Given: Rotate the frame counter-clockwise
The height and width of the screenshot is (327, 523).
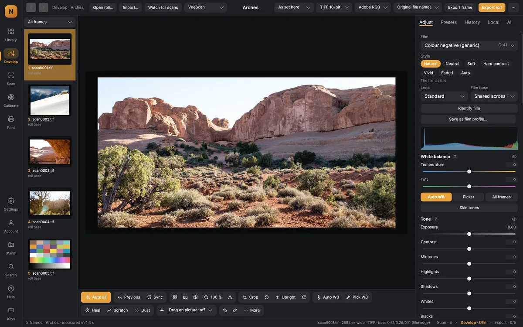Looking at the screenshot, I should (x=267, y=297).
